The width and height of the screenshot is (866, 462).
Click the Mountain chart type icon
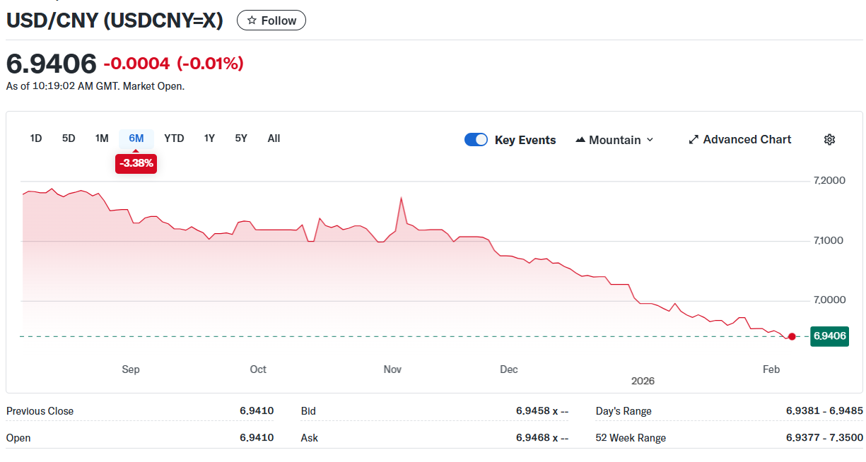pos(580,140)
